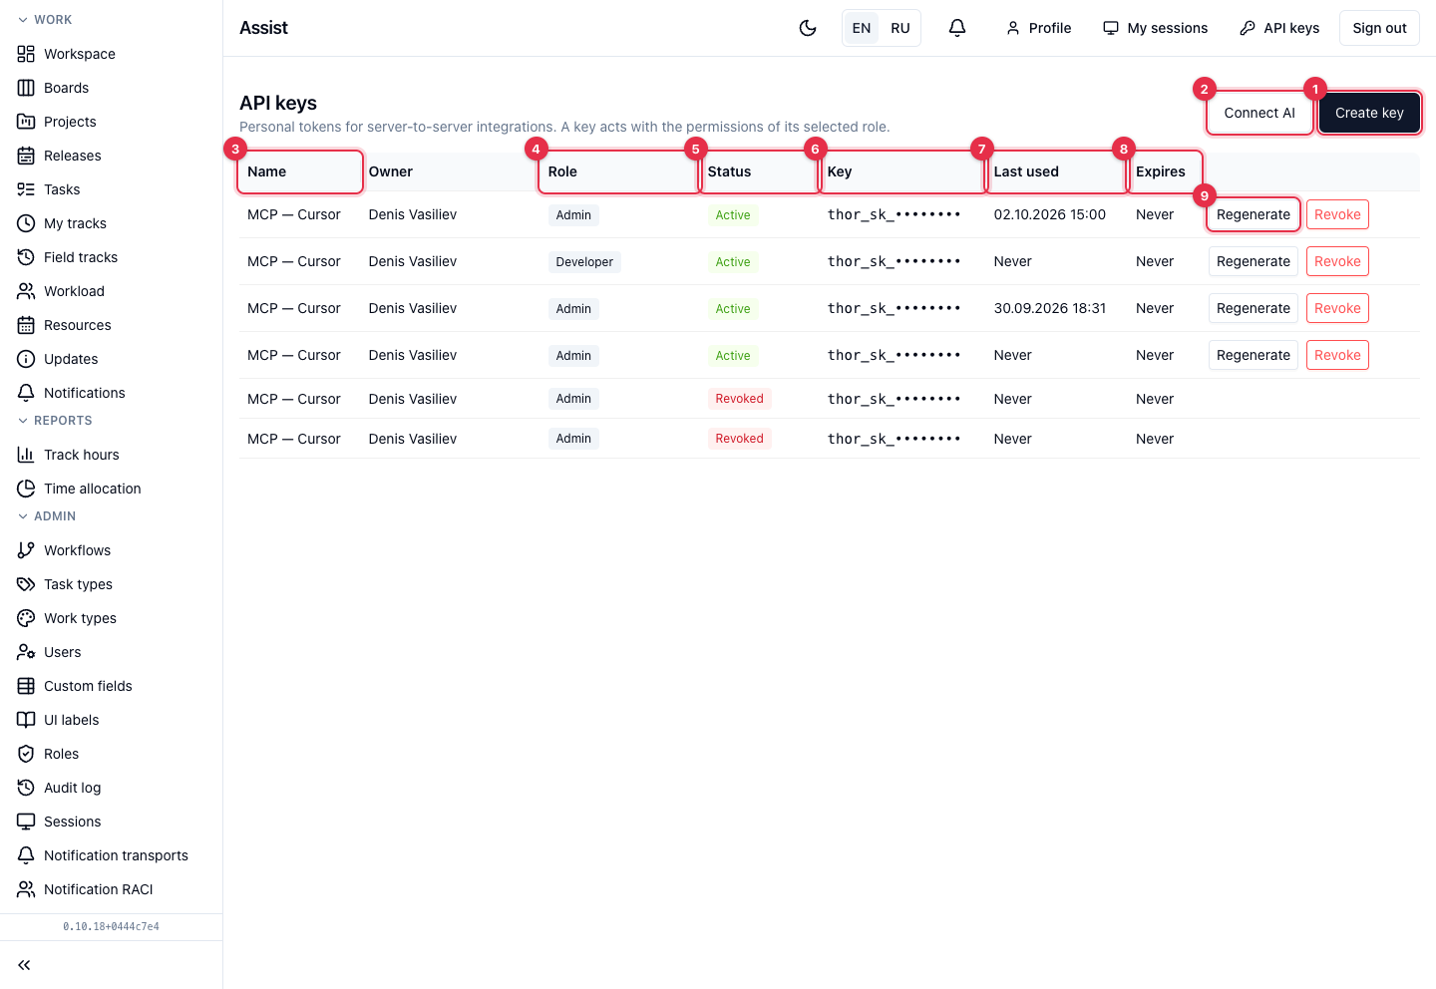Collapse the ADMIN section
The height and width of the screenshot is (989, 1436).
coord(47,516)
